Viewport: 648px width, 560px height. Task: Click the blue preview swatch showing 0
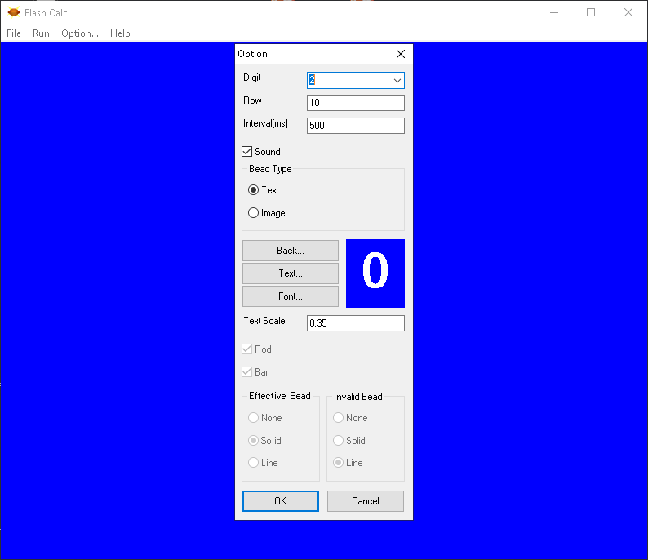tap(375, 273)
